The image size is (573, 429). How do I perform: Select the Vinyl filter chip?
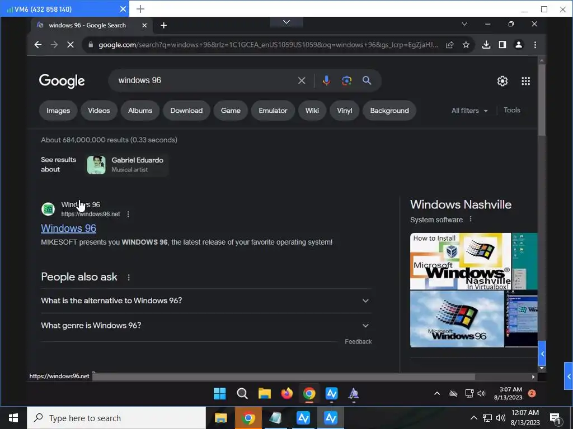(344, 111)
